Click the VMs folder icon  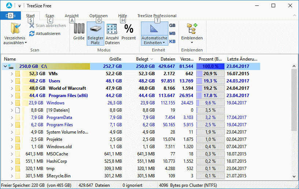click(x=18, y=74)
